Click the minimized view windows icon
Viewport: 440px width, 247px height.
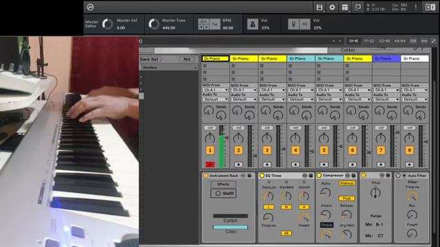point(357,8)
